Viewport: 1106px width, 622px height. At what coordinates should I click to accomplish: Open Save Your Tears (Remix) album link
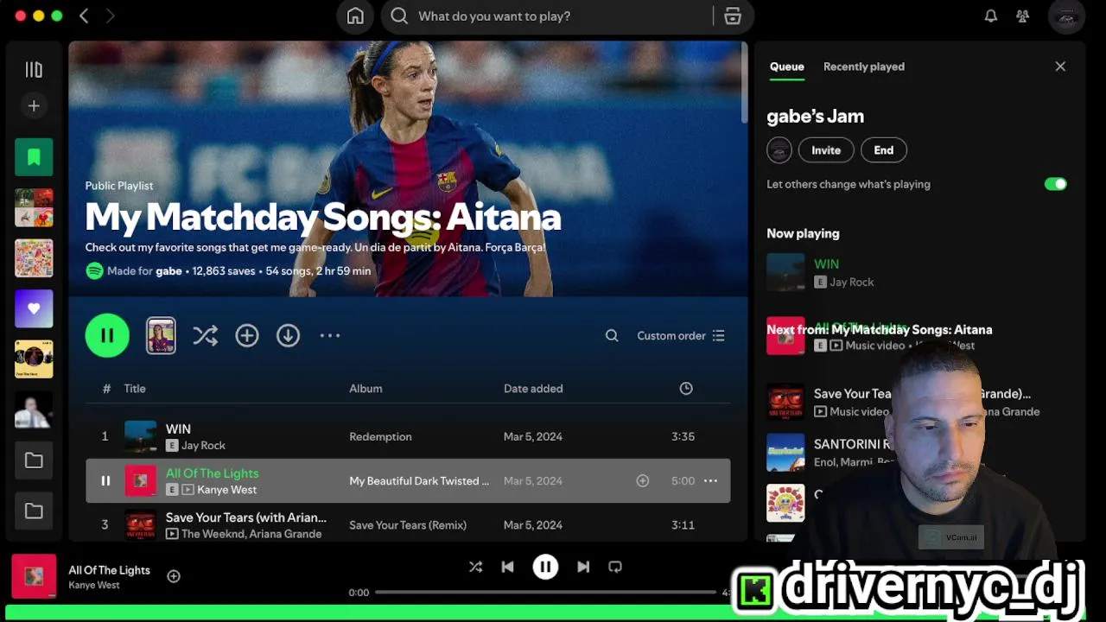click(x=408, y=525)
